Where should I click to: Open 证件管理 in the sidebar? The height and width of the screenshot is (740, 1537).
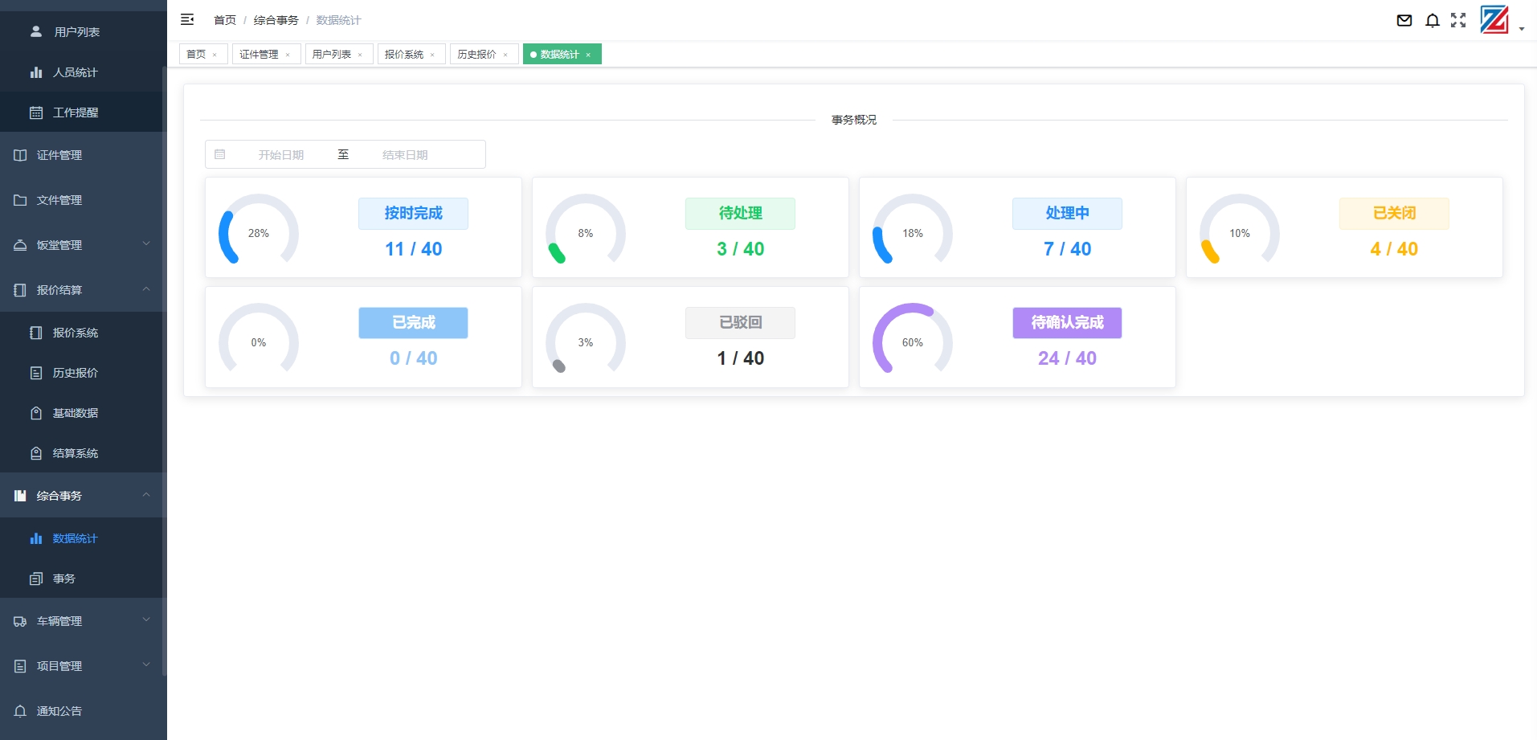(81, 154)
